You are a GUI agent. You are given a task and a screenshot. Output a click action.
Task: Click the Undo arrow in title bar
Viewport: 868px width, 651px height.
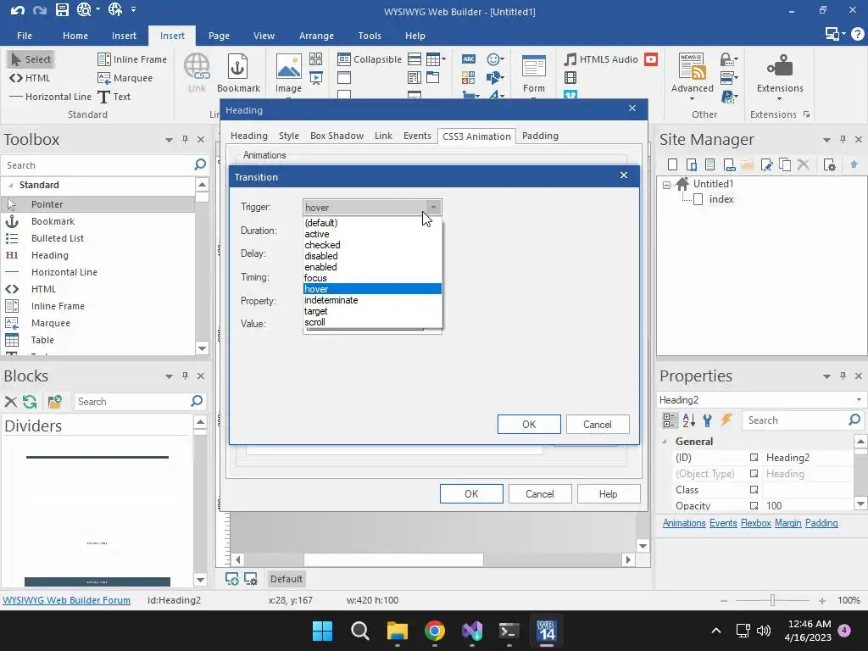tap(17, 10)
